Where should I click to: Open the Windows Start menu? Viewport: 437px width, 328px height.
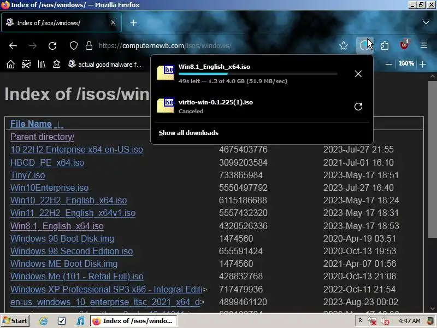coord(15,321)
